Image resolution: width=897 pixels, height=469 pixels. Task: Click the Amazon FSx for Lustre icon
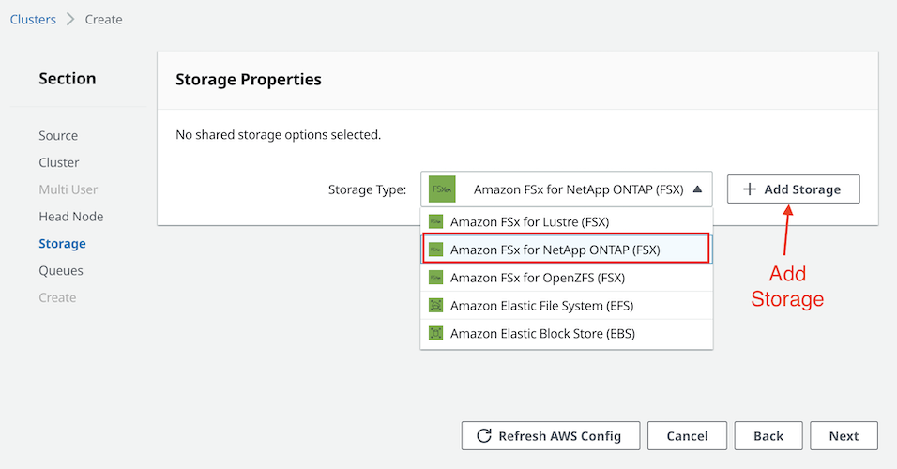click(x=436, y=222)
